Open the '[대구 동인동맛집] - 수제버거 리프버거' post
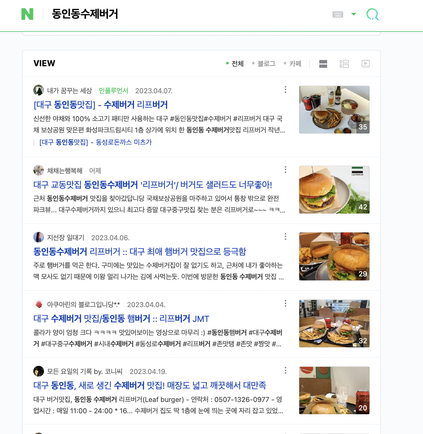The image size is (423, 434). (x=101, y=105)
